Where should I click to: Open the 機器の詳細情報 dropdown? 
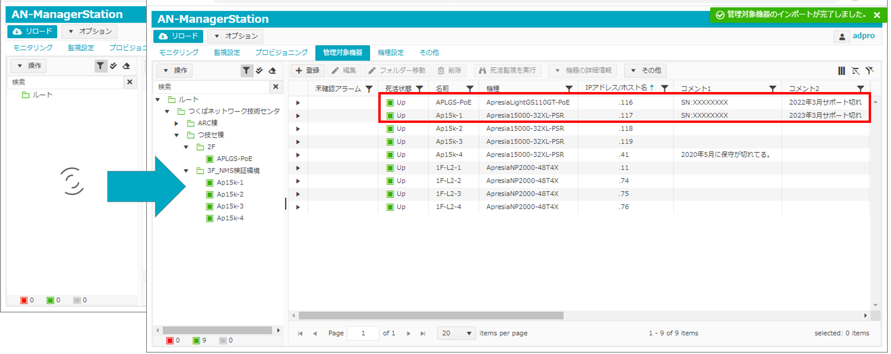(583, 71)
